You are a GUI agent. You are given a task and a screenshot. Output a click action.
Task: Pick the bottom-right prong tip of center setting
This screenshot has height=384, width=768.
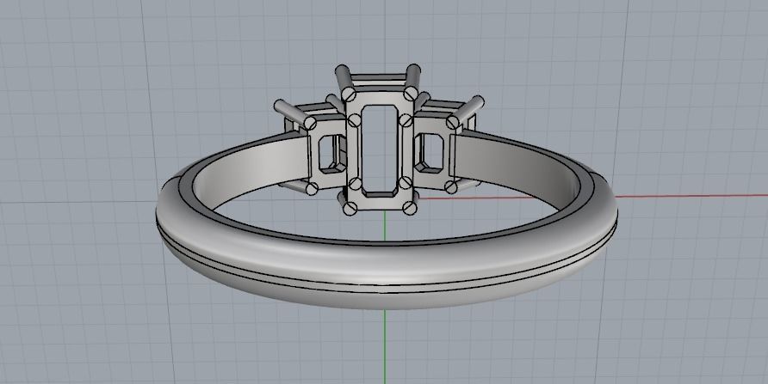411,208
